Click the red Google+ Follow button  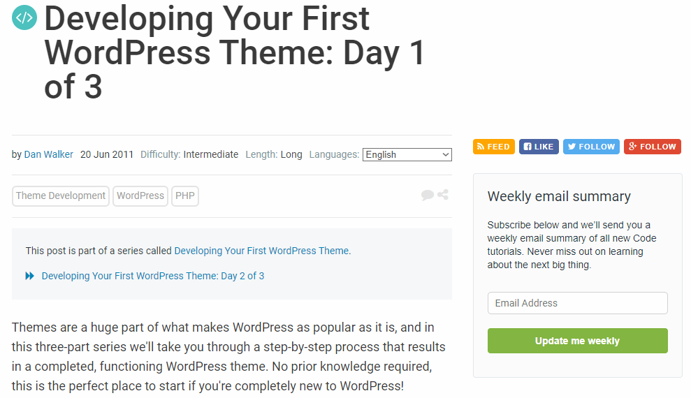[x=652, y=147]
